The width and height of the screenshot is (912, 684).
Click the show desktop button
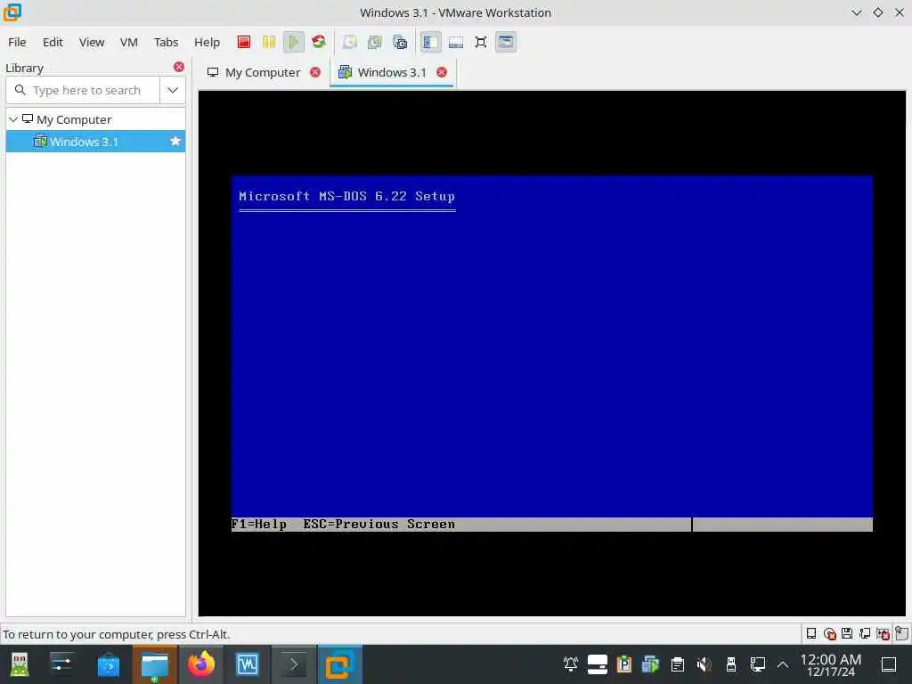point(889,664)
